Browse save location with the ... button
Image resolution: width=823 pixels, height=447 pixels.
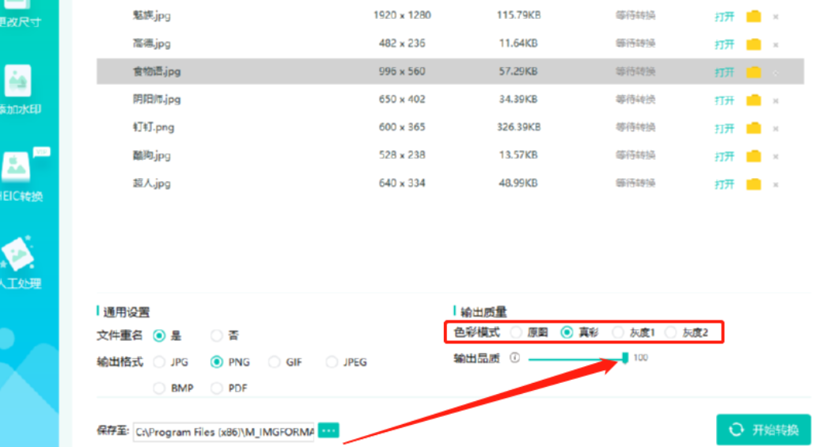(x=328, y=430)
